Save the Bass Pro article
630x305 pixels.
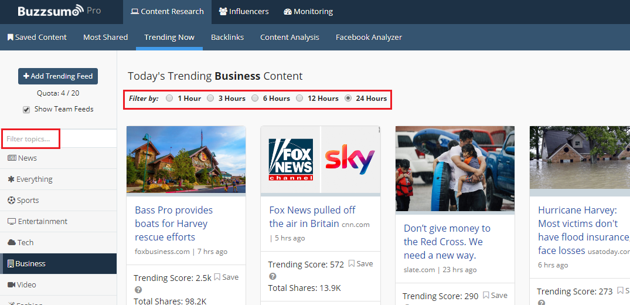226,277
